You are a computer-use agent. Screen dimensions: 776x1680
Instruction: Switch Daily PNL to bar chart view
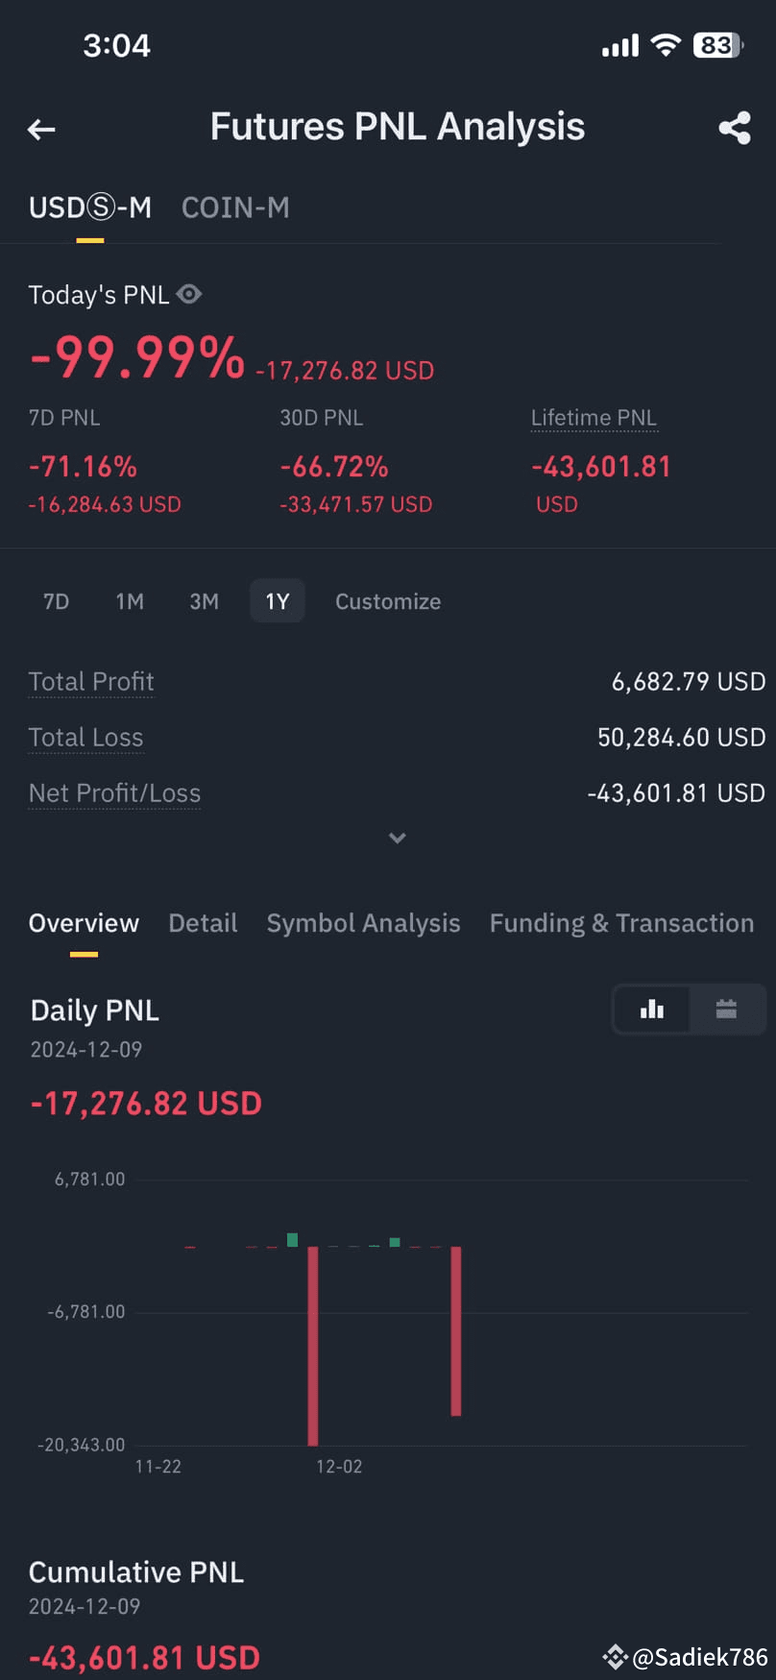pos(652,1009)
